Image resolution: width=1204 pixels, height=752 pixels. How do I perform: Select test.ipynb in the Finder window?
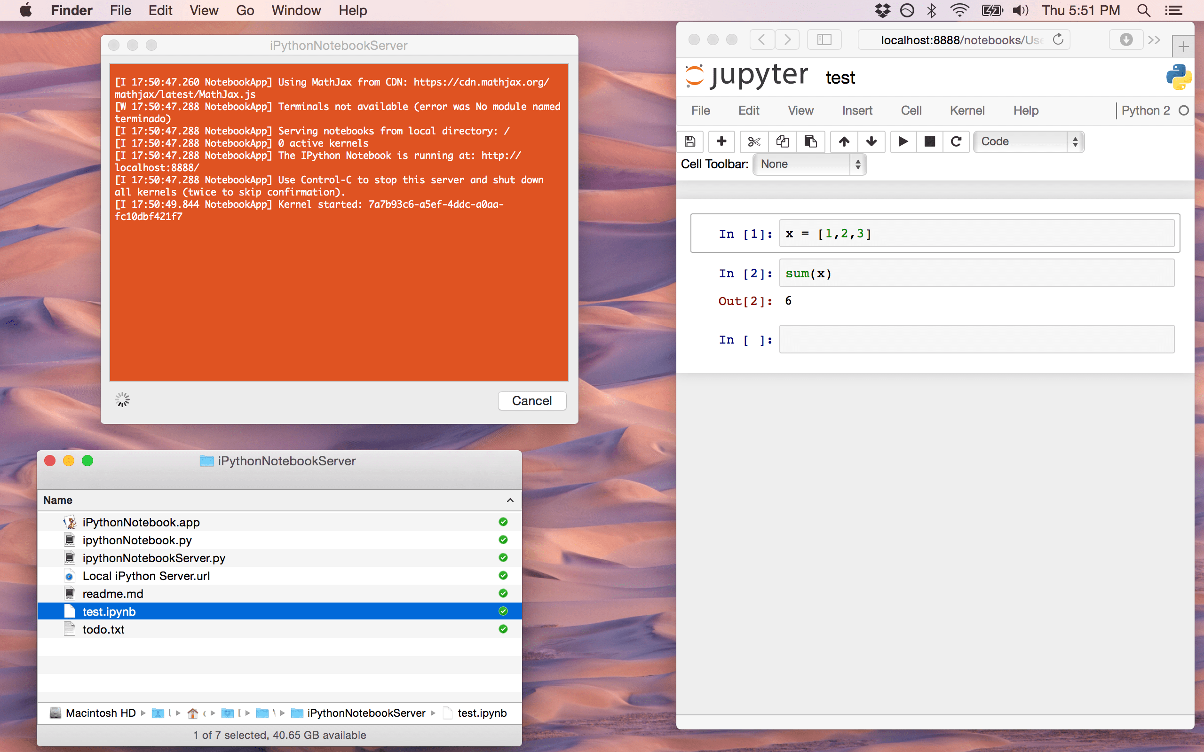(x=109, y=611)
